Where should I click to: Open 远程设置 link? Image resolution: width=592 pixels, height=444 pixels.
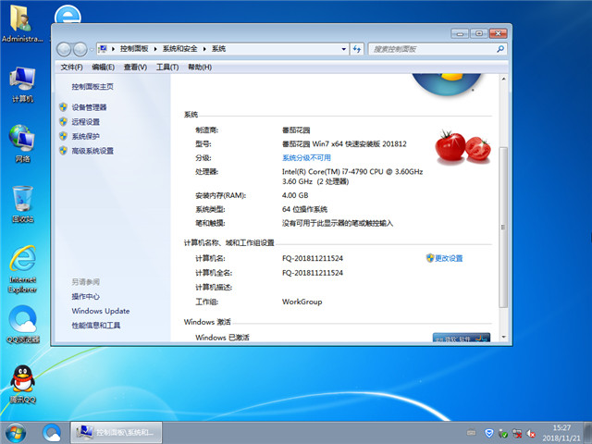pyautogui.click(x=86, y=121)
